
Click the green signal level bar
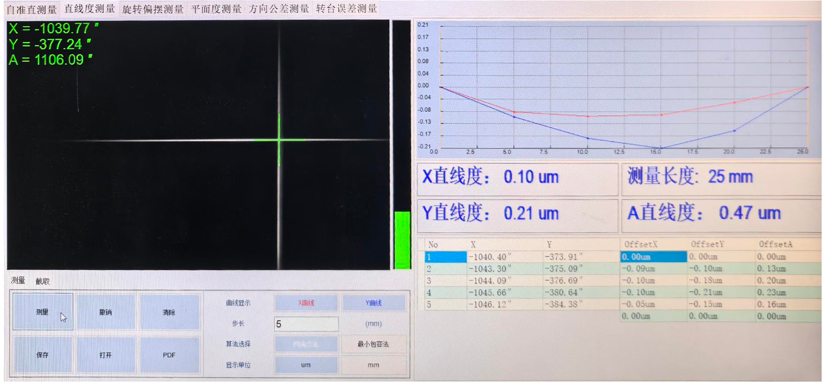point(402,239)
